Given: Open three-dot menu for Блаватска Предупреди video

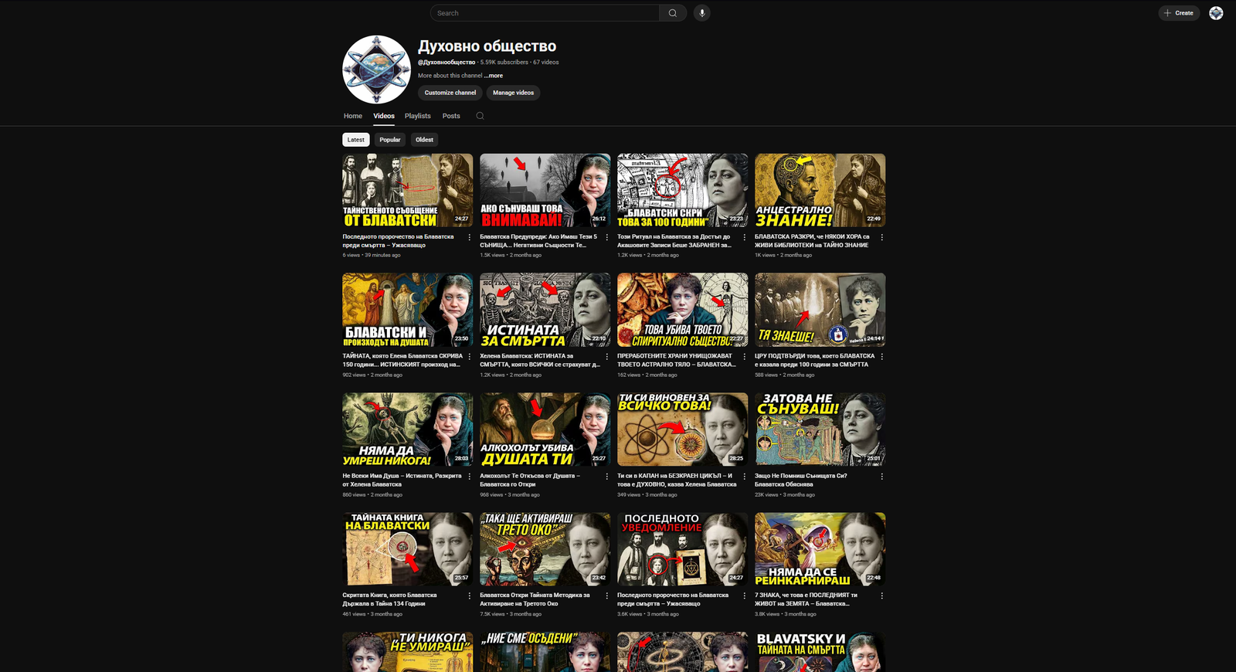Looking at the screenshot, I should click(x=606, y=237).
